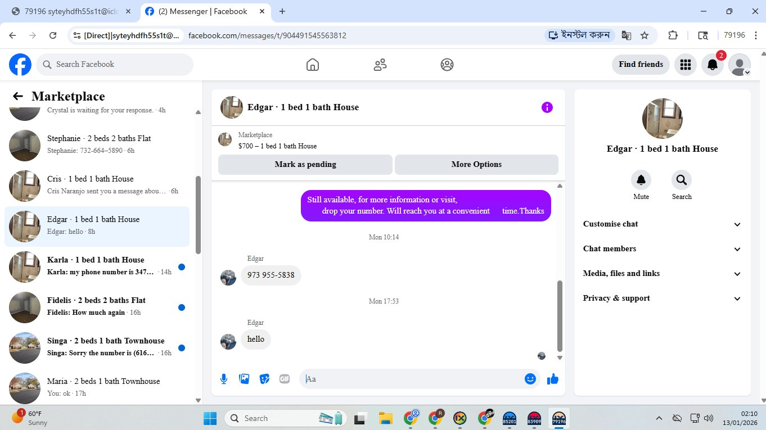Open the Facebook menu grid icon
The image size is (766, 430).
point(685,65)
